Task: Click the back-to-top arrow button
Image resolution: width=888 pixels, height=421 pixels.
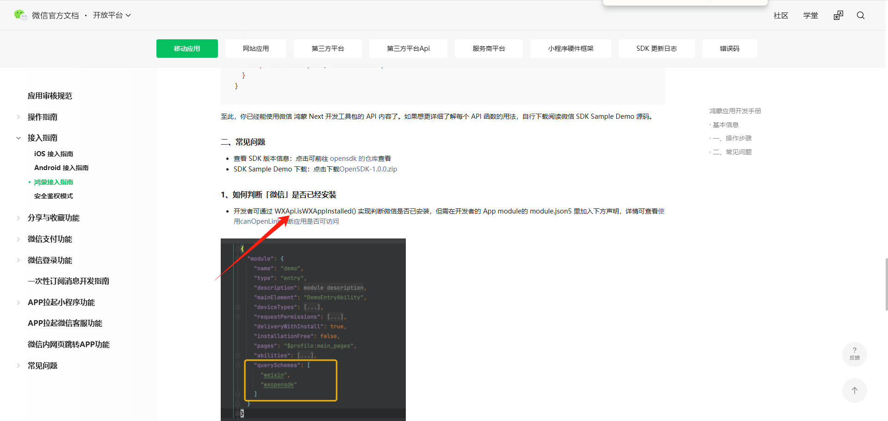Action: (x=855, y=390)
